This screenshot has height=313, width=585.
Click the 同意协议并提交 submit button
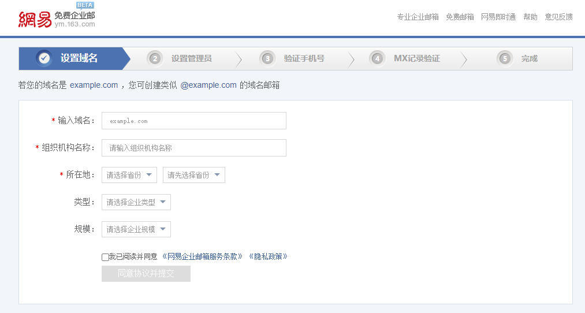146,274
